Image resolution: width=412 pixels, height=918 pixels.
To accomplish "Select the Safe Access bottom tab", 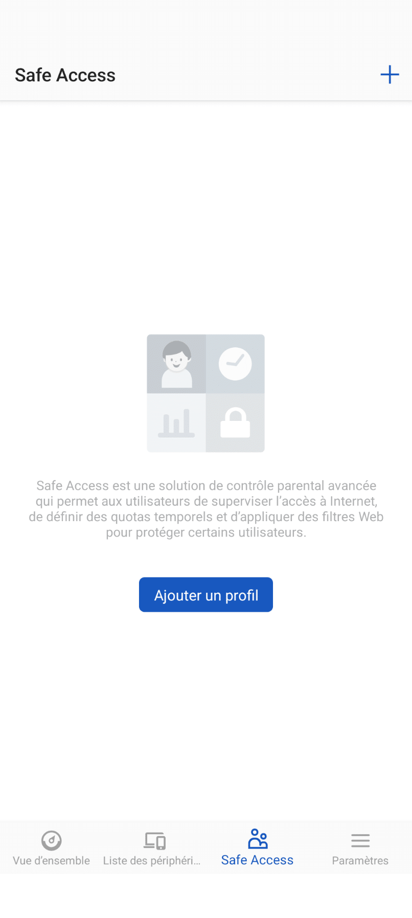I will pos(257,847).
